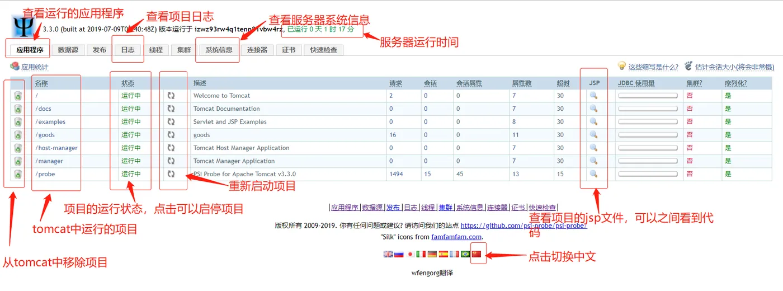
Task: Open JSP viewer icon for PSI Probe row
Action: pyautogui.click(x=593, y=174)
